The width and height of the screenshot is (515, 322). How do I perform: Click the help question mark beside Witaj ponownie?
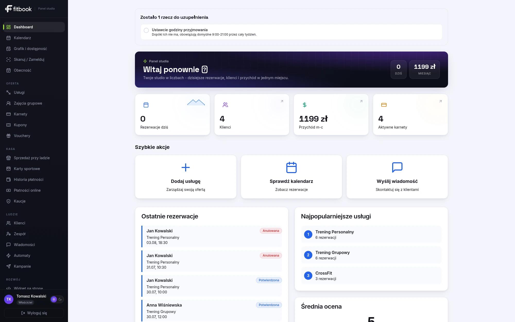(x=205, y=70)
